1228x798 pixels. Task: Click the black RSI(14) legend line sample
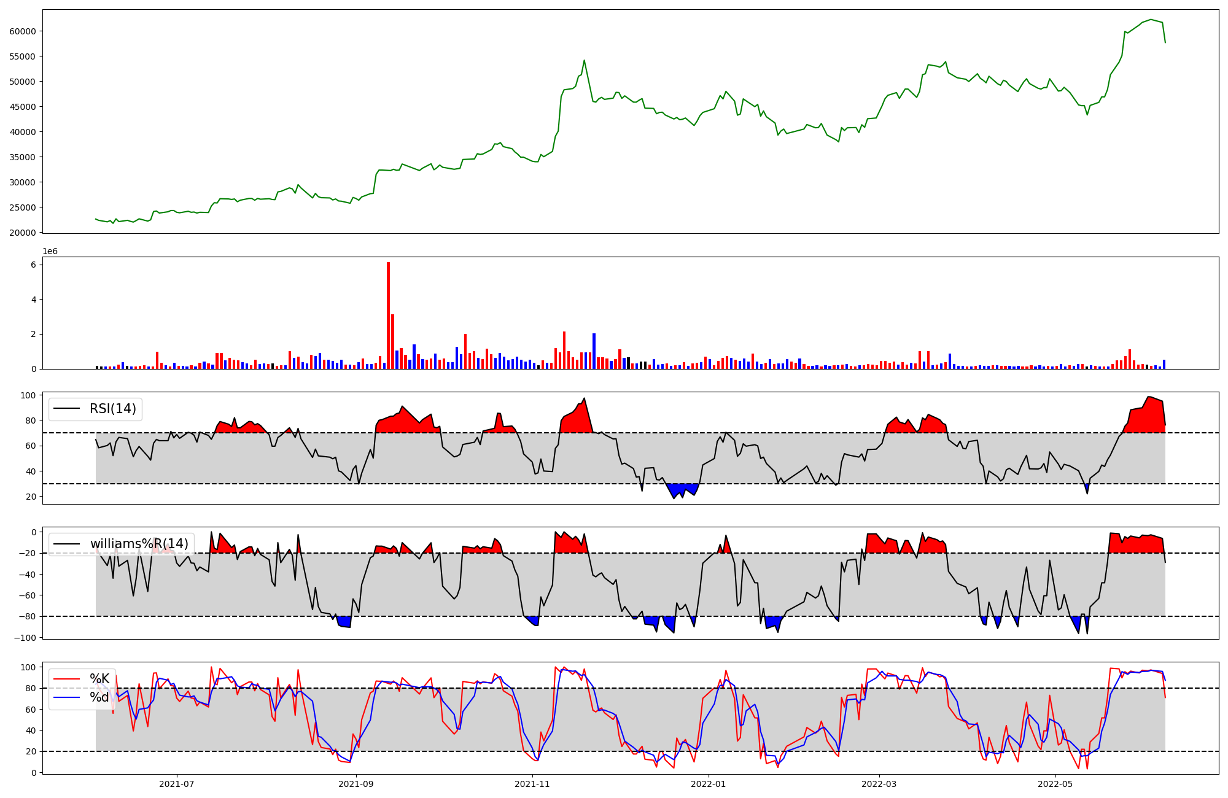(67, 409)
